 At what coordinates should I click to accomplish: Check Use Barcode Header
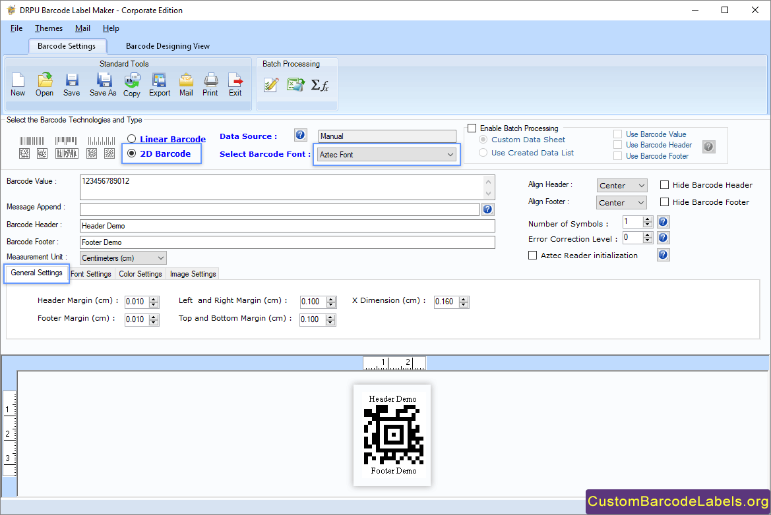(617, 144)
